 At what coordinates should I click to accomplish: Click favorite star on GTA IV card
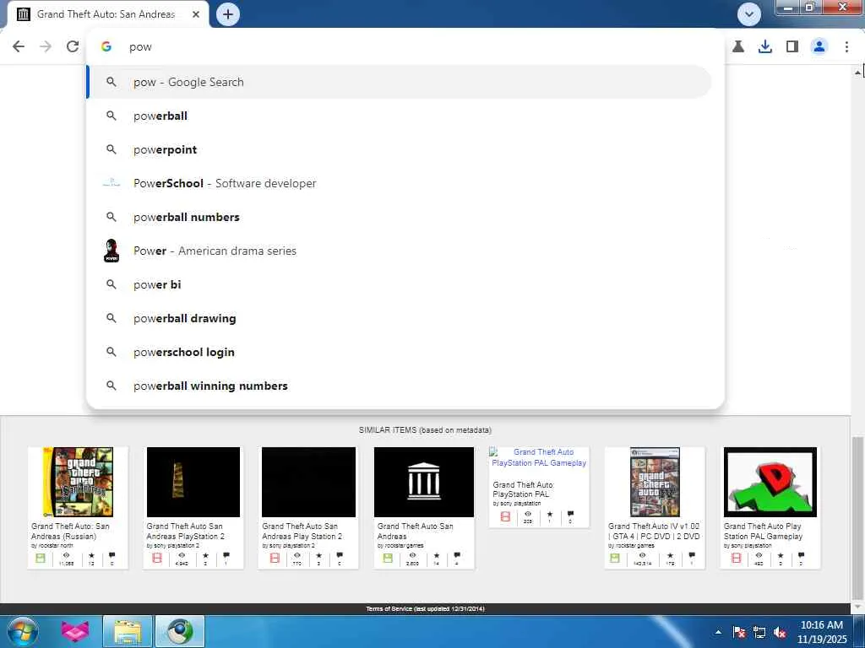pyautogui.click(x=670, y=555)
